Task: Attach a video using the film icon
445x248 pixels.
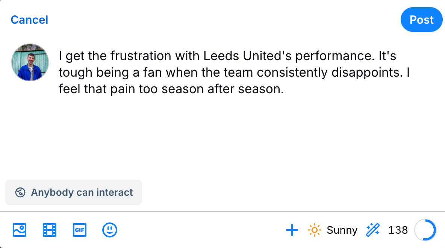Action: click(x=50, y=230)
